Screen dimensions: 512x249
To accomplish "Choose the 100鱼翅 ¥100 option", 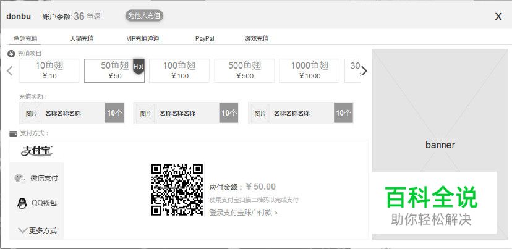I will pyautogui.click(x=179, y=71).
